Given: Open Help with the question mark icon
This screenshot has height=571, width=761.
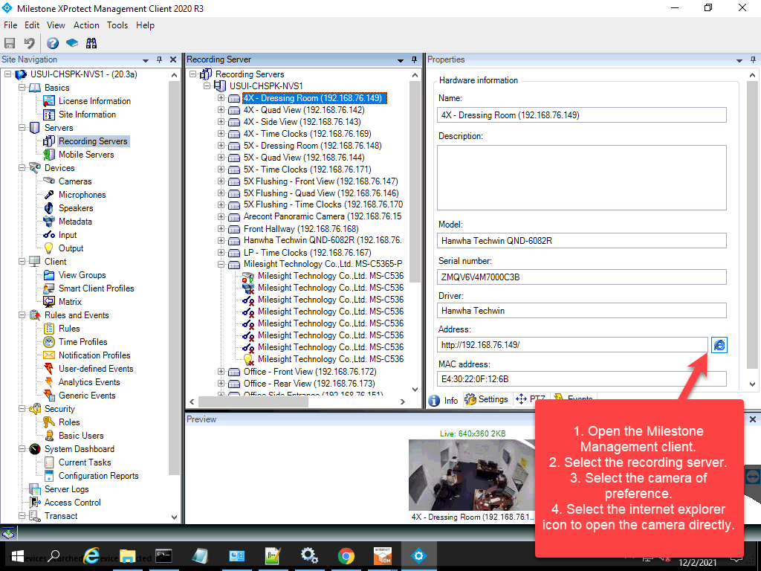Looking at the screenshot, I should click(51, 42).
